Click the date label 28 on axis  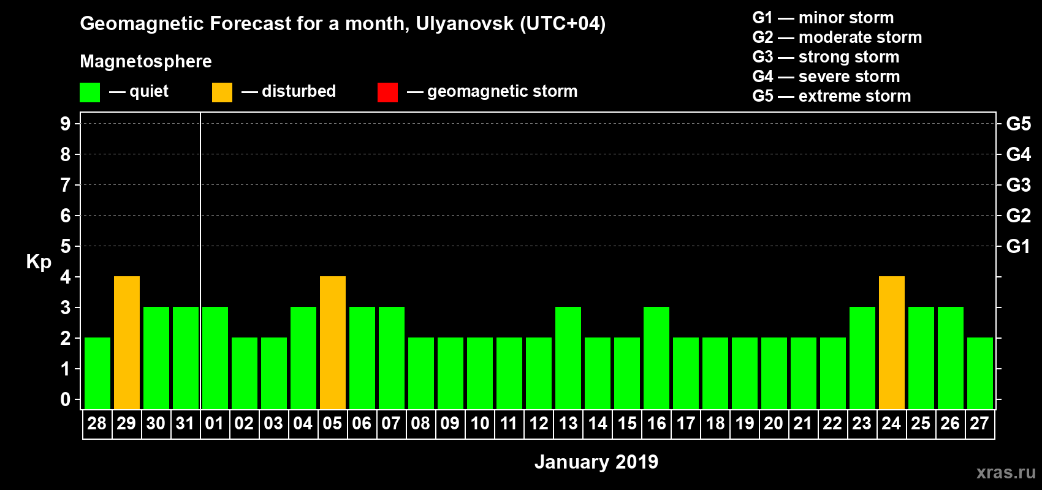point(97,424)
